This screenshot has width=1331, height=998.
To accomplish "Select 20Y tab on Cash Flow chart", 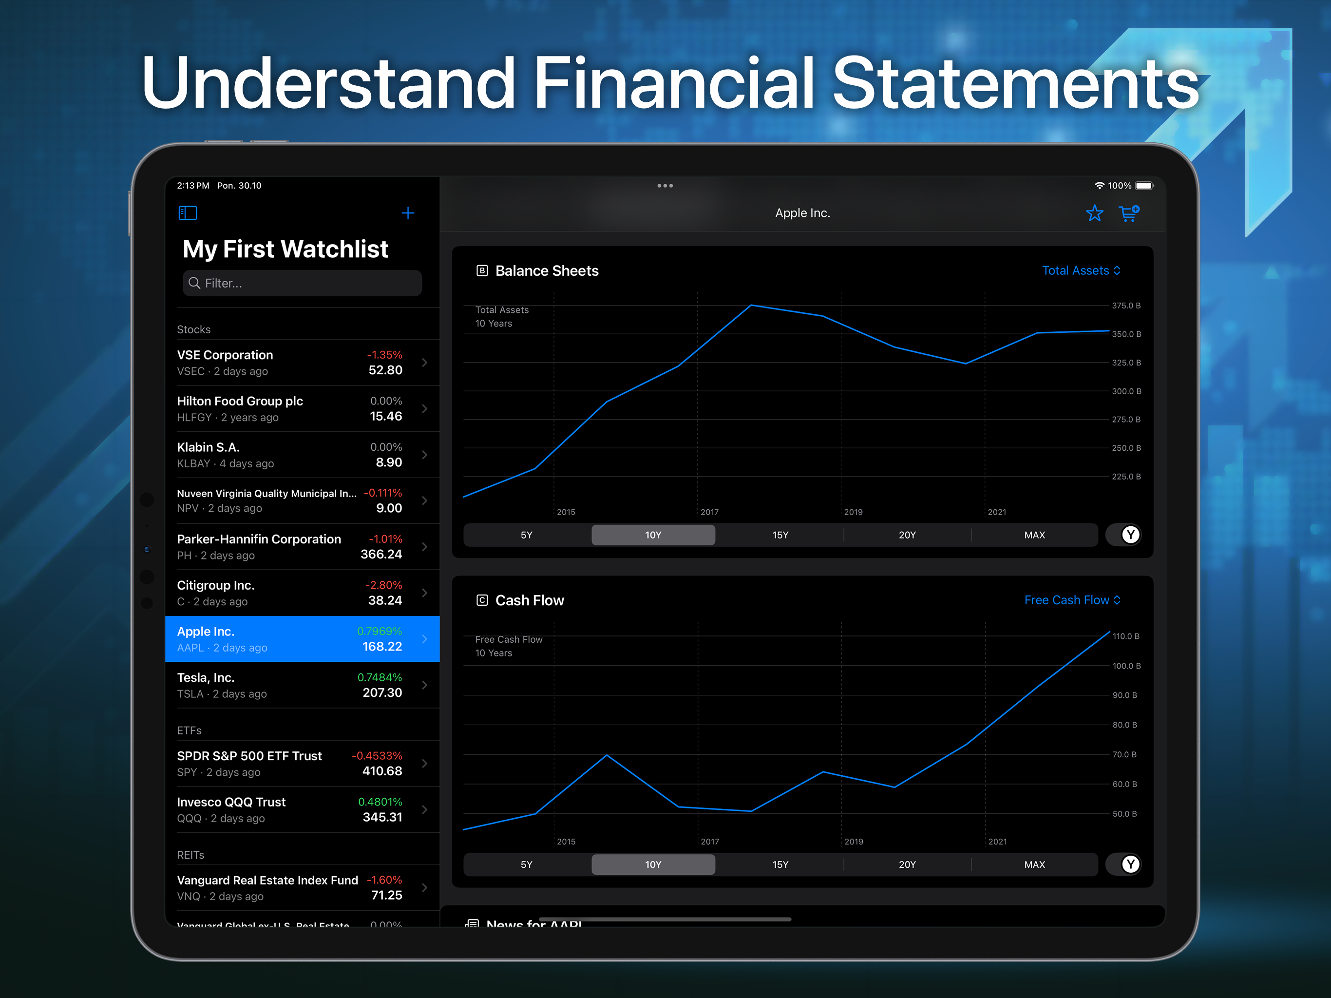I will 907,864.
